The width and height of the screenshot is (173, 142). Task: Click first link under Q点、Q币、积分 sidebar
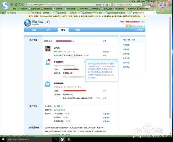click(x=126, y=45)
